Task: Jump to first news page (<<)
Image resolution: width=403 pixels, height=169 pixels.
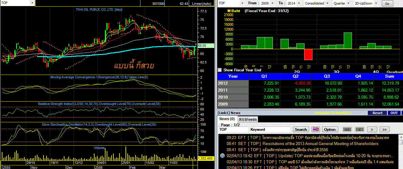Action: click(347, 130)
